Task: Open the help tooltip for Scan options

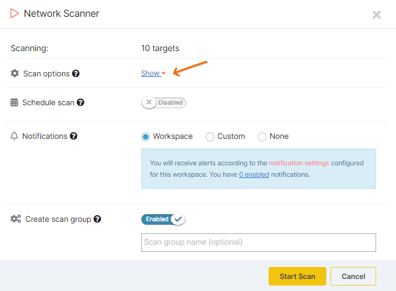Action: click(76, 73)
